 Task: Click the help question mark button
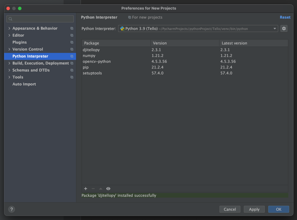[x=12, y=209]
